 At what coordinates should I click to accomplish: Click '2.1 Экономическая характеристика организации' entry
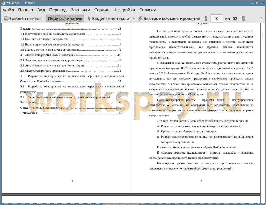click(x=71, y=60)
